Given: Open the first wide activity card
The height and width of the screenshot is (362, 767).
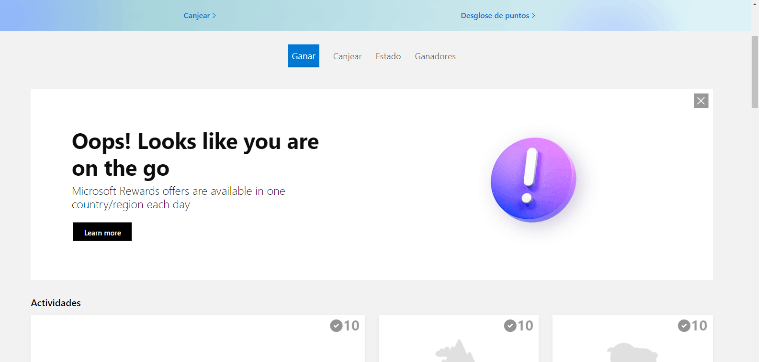Looking at the screenshot, I should pos(198,339).
